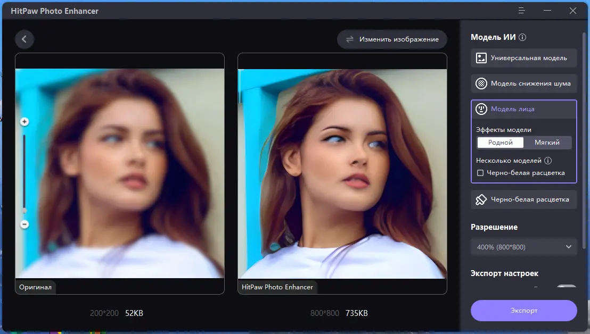Choose Модель снижения шума
This screenshot has height=334, width=590.
point(524,83)
